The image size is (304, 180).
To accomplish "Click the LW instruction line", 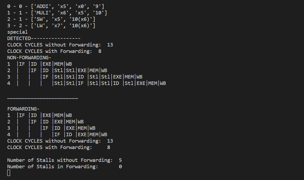I will pyautogui.click(x=51, y=26).
